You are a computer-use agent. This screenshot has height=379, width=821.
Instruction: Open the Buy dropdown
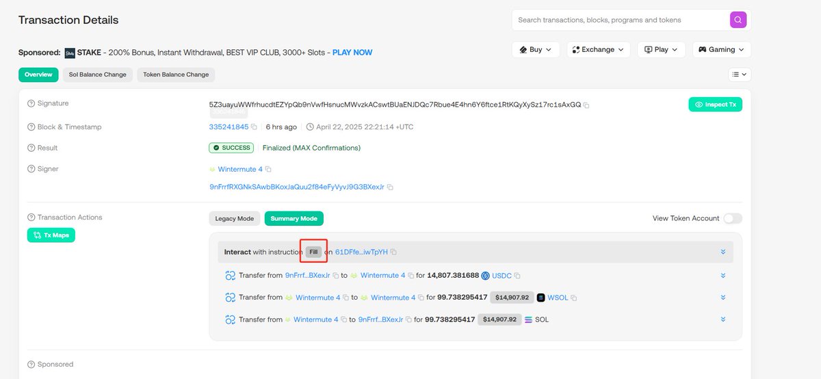pyautogui.click(x=536, y=49)
